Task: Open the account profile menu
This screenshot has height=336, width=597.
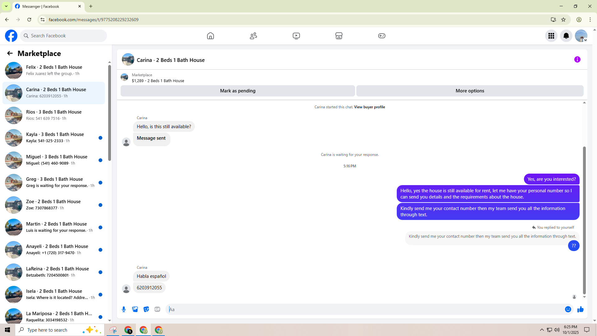Action: [581, 36]
